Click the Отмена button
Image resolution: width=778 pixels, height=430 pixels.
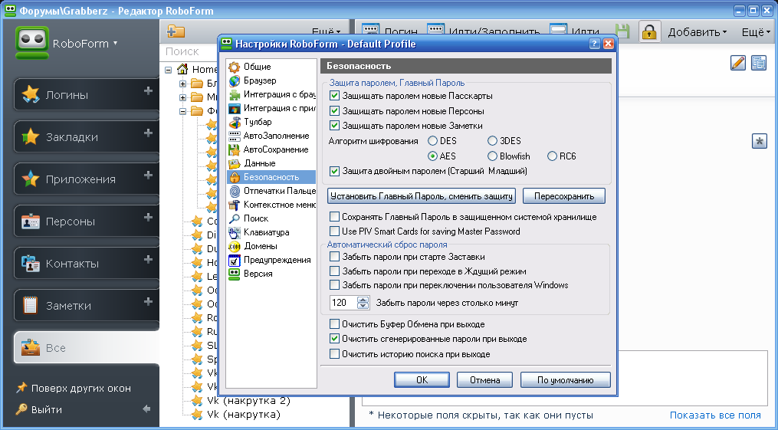click(x=484, y=380)
